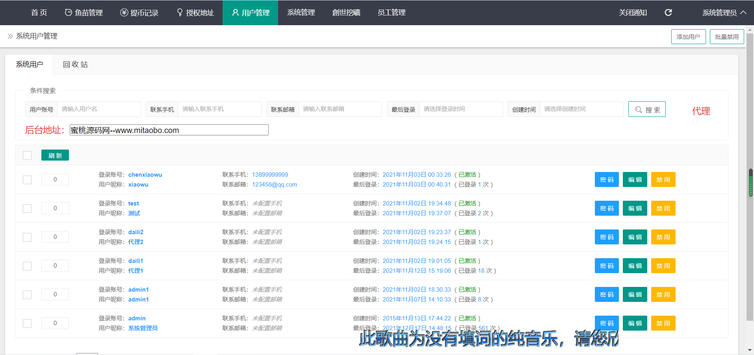Check the box for chenxiaowu row
Image resolution: width=754 pixels, height=355 pixels.
27,180
